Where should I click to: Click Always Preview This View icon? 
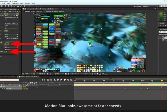pos(23,74)
